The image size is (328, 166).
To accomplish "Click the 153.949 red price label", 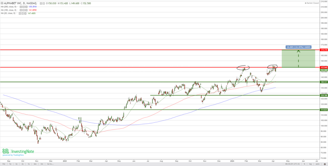I will (324, 67).
